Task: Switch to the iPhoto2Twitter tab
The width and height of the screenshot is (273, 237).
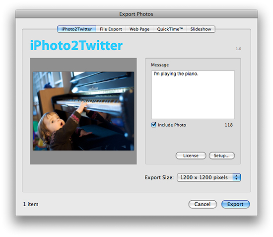Action: (76, 29)
